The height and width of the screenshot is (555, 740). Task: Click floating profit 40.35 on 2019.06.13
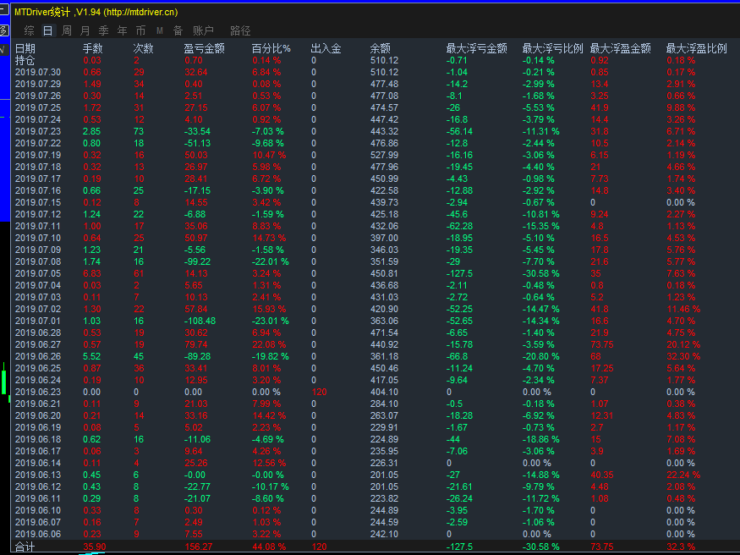click(x=602, y=475)
